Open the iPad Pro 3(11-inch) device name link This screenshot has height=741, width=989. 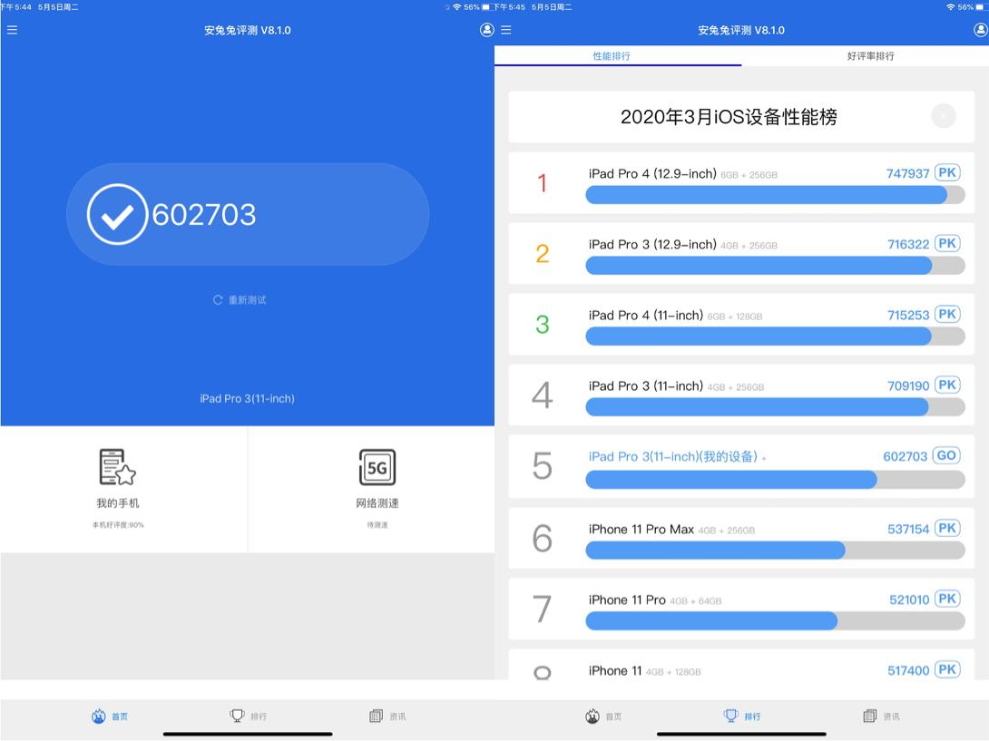tap(246, 397)
